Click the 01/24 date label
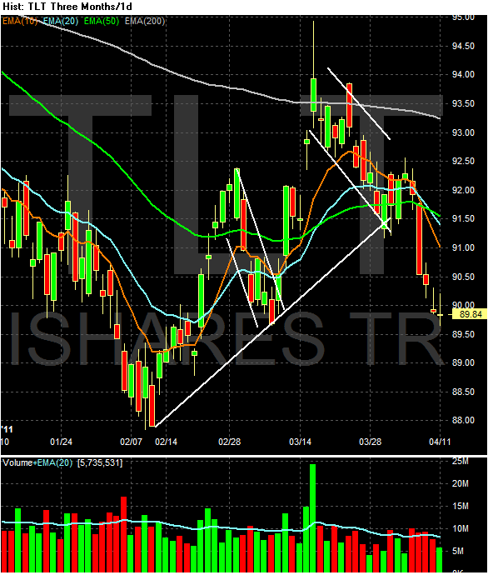Viewport: 488px width, 575px height. (x=61, y=442)
